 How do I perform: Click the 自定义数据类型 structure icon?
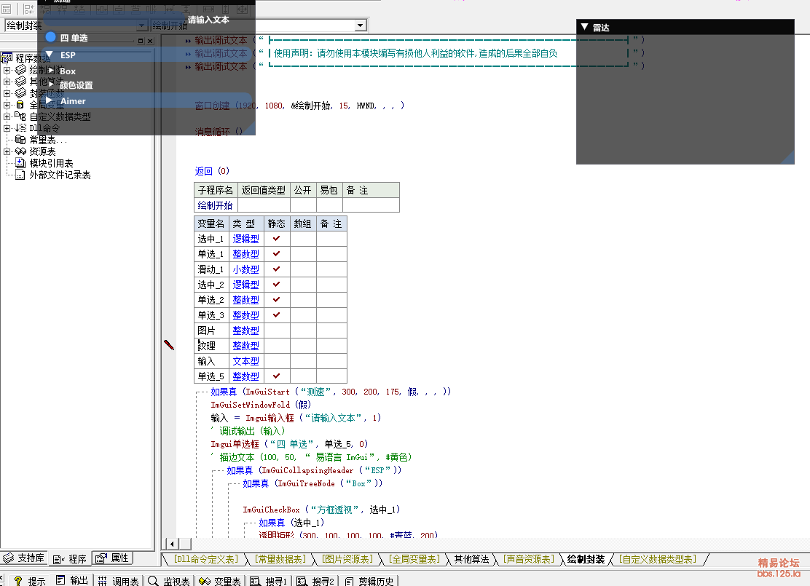point(20,116)
